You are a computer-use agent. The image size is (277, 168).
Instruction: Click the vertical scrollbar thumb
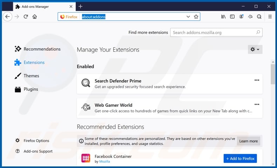click(273, 74)
